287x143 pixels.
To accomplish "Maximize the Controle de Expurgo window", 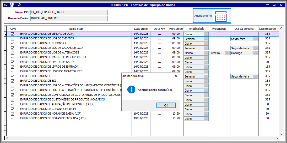I will 274,5.
